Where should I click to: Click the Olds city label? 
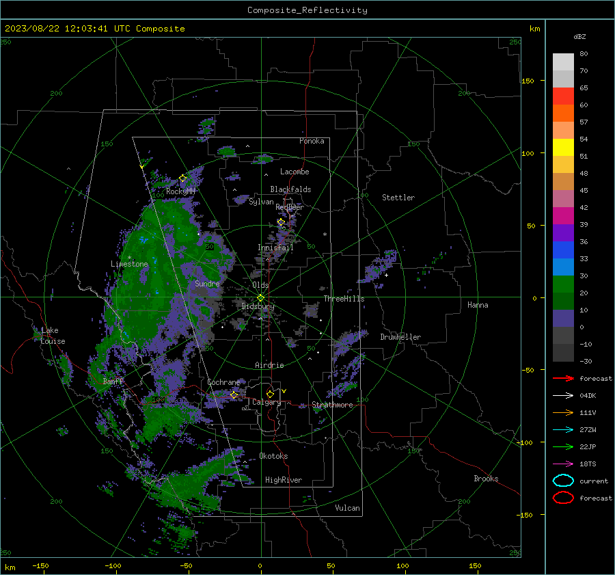[260, 285]
